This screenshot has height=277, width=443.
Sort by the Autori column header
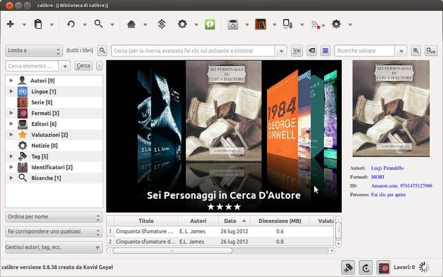198,221
